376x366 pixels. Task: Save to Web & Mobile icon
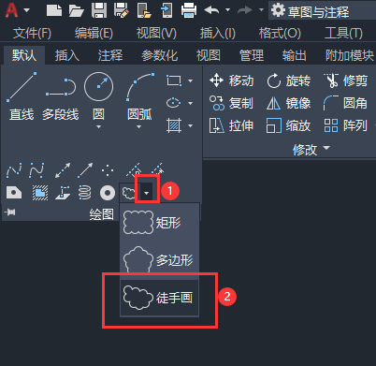(166, 10)
